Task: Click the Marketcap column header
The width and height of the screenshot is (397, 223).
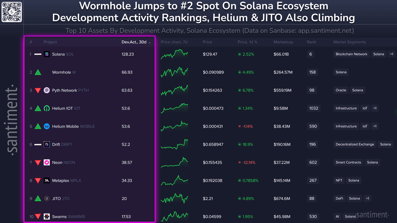Action: 283,42
